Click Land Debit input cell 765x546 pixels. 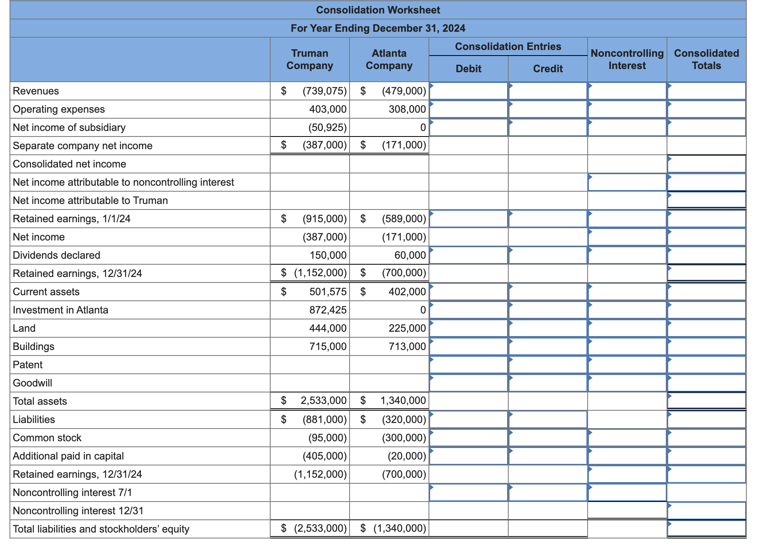pyautogui.click(x=469, y=328)
